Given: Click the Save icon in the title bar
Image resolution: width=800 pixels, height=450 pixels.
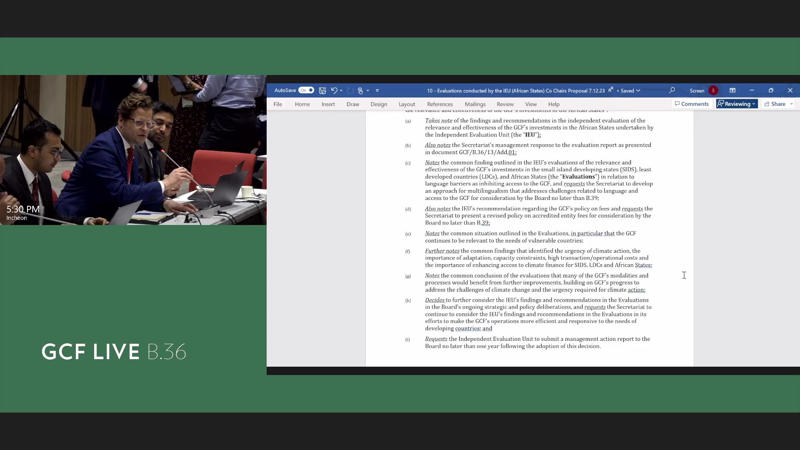Looking at the screenshot, I should pos(322,90).
